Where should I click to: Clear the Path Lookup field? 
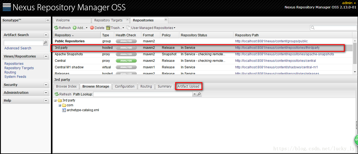194,94
